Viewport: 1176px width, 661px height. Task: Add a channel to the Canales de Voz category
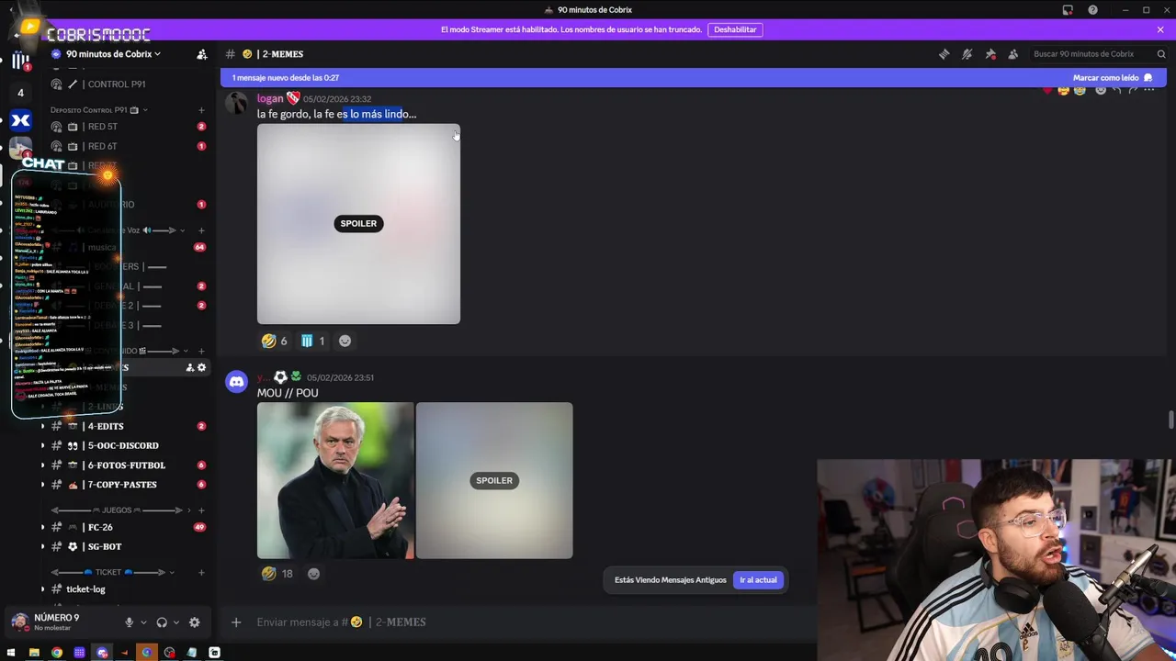(201, 230)
